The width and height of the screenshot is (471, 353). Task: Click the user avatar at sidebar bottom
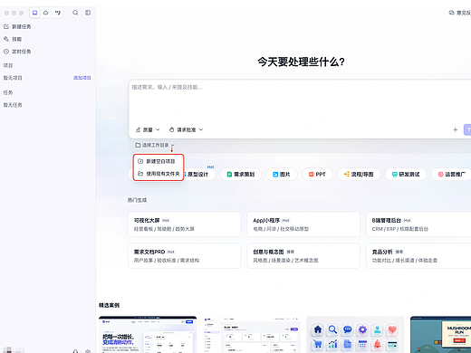point(8,350)
